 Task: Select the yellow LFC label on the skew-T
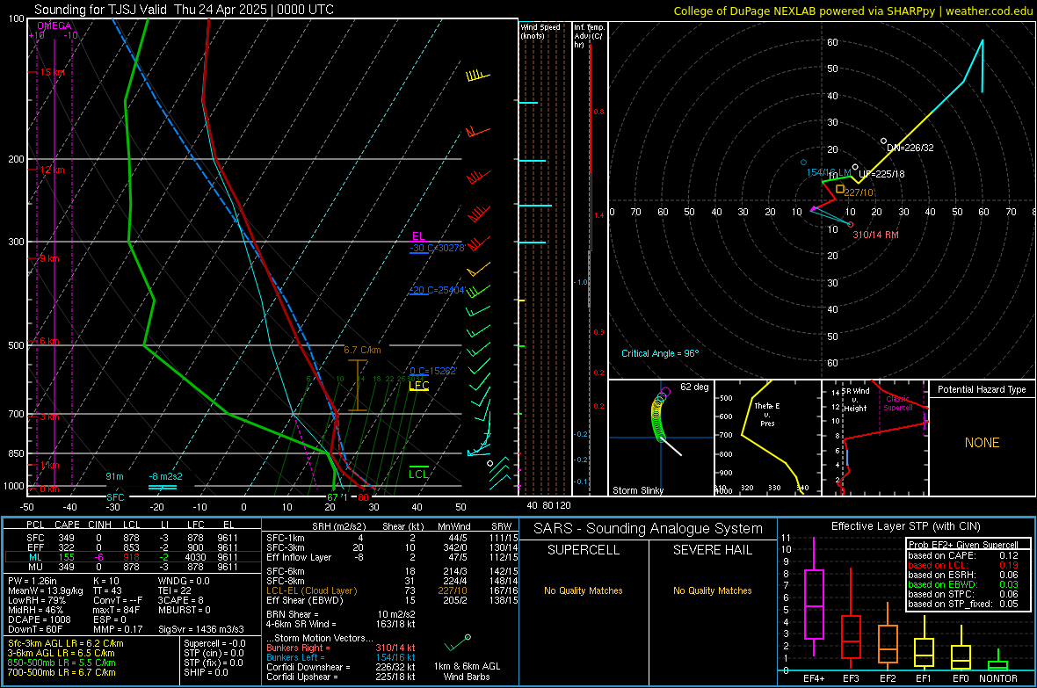coord(418,385)
